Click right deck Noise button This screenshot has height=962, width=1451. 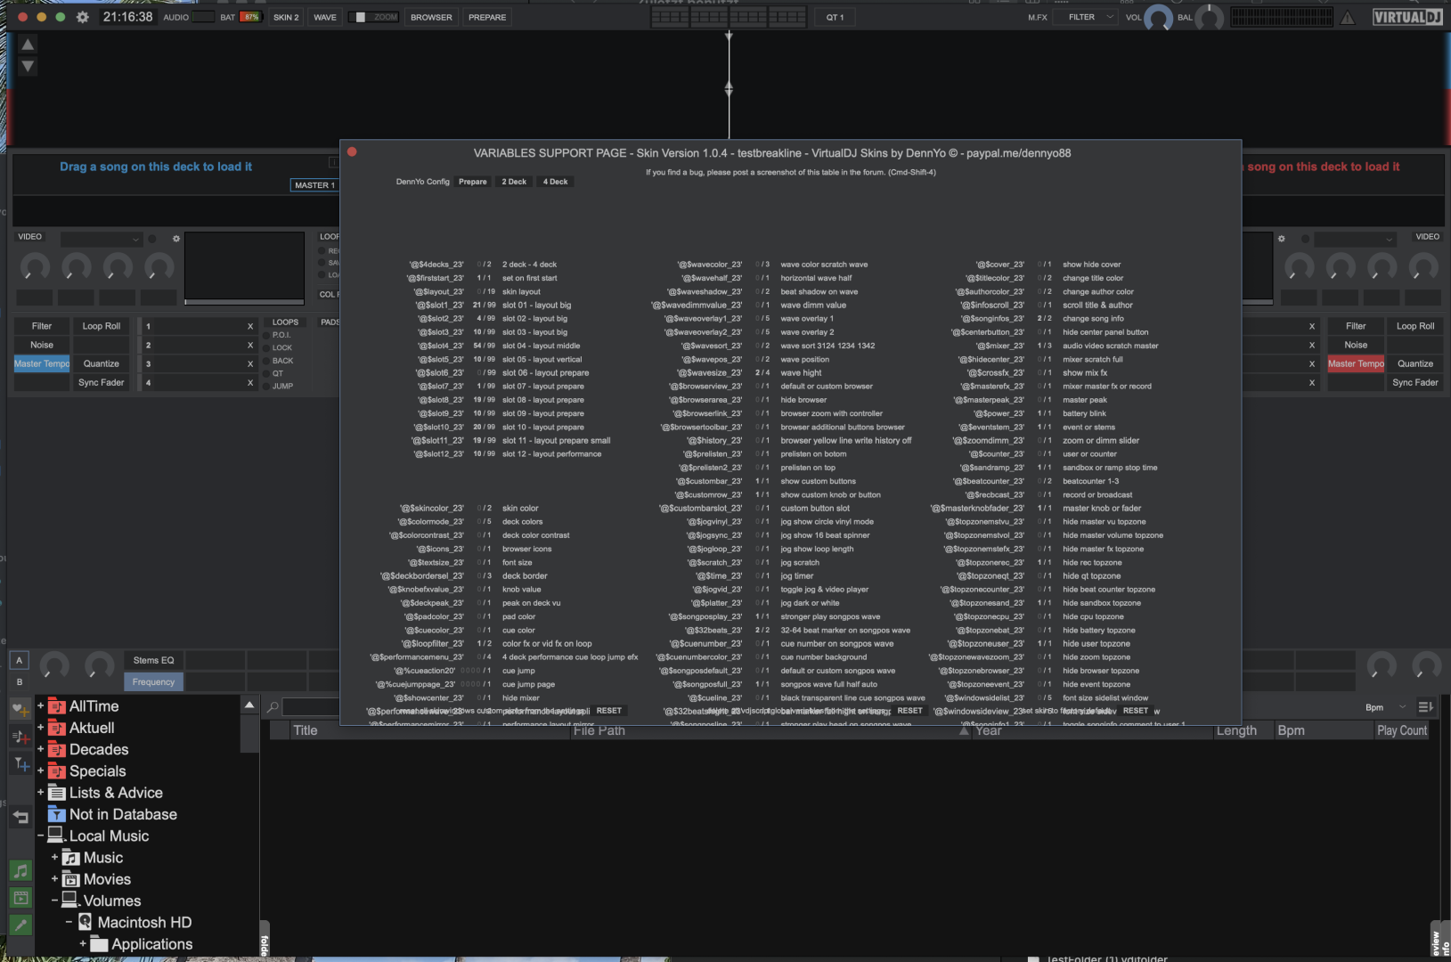[x=1356, y=345]
